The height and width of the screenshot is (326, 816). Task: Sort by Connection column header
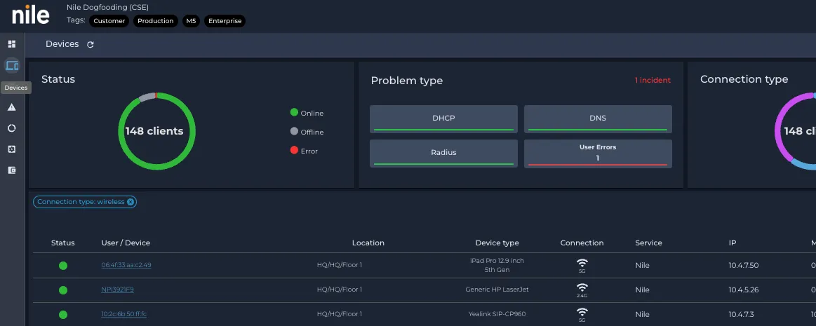point(582,243)
